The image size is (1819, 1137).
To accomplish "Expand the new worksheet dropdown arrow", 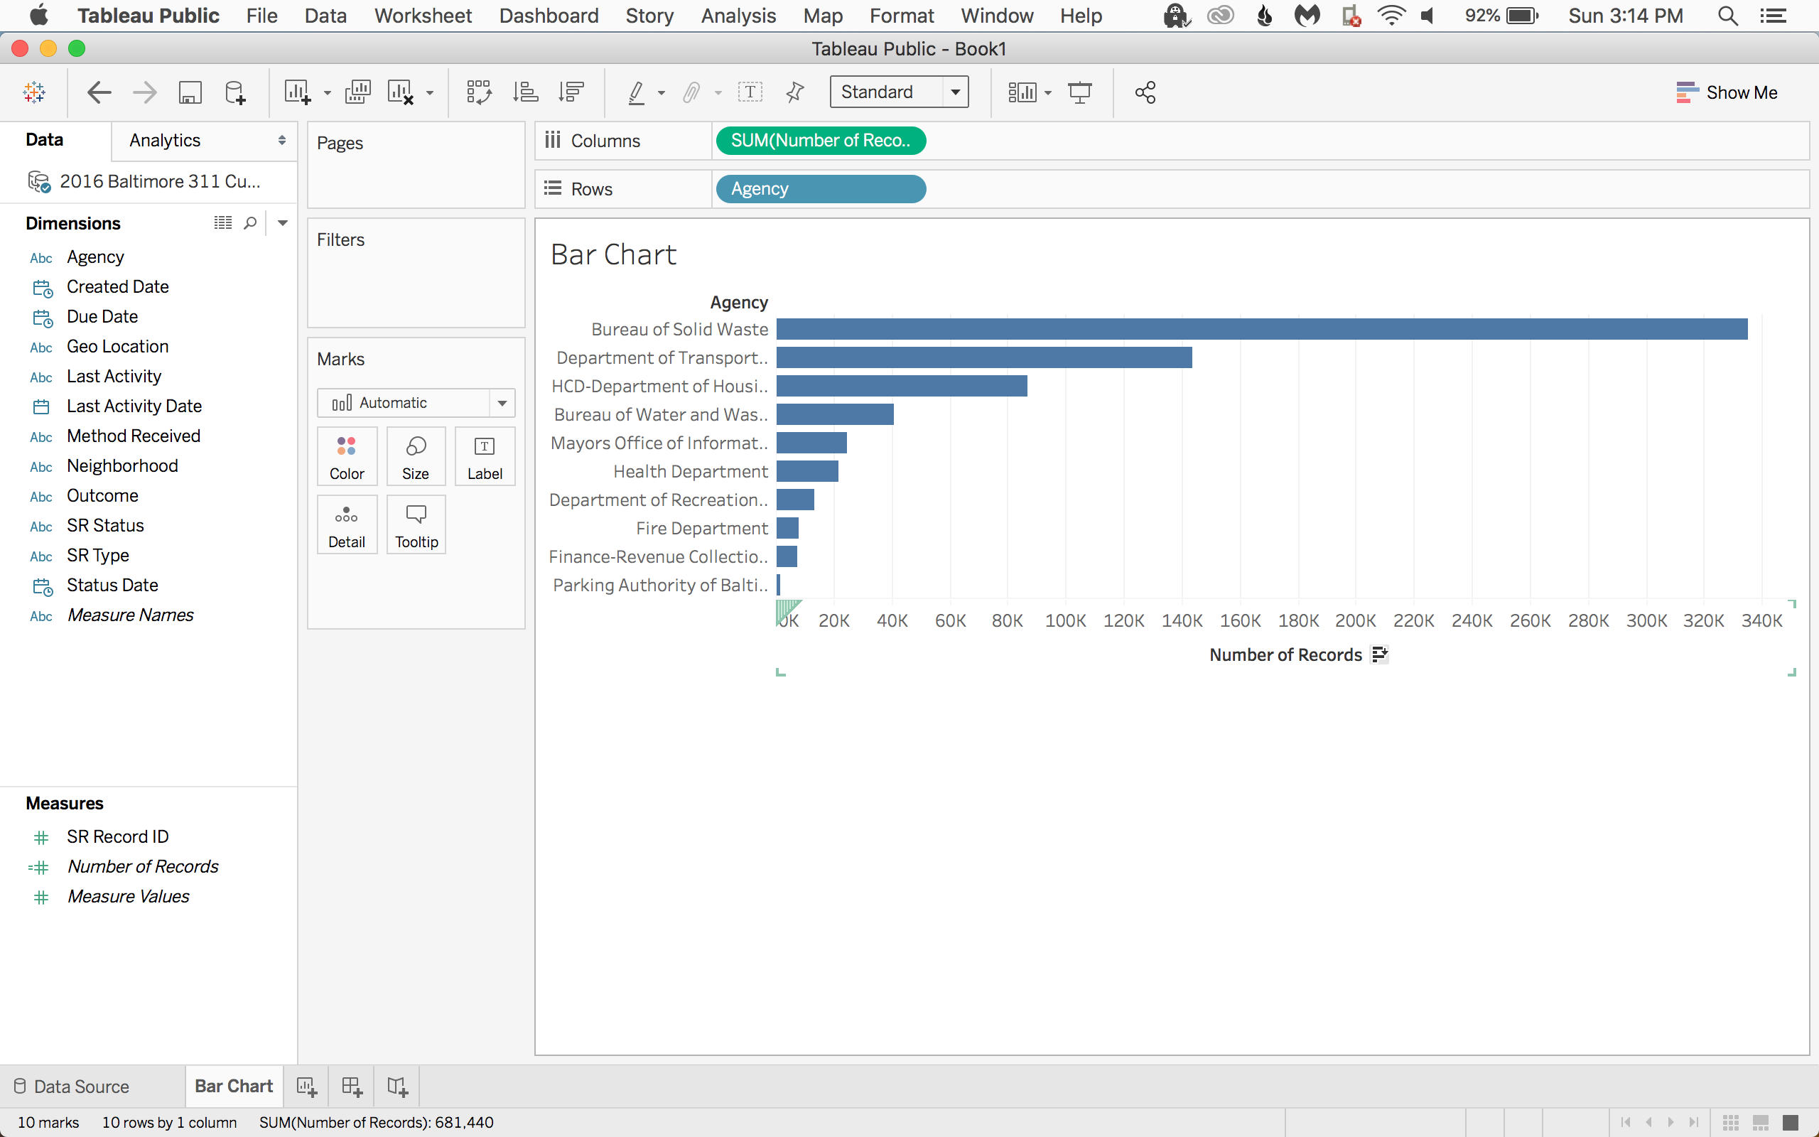I will click(327, 93).
